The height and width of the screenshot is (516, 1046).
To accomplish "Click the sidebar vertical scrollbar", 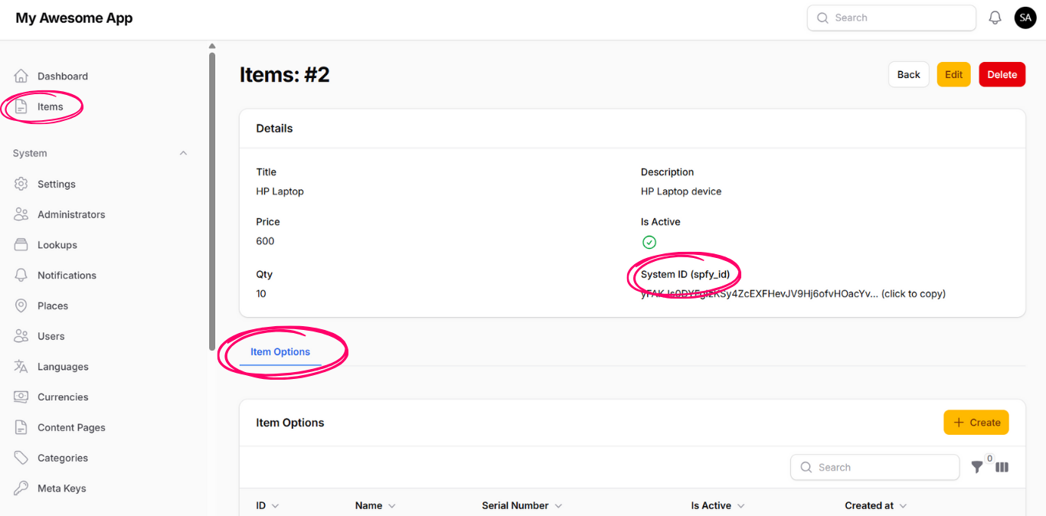I will tap(212, 199).
